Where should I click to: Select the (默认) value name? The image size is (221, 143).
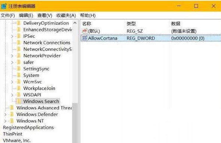(x=94, y=31)
